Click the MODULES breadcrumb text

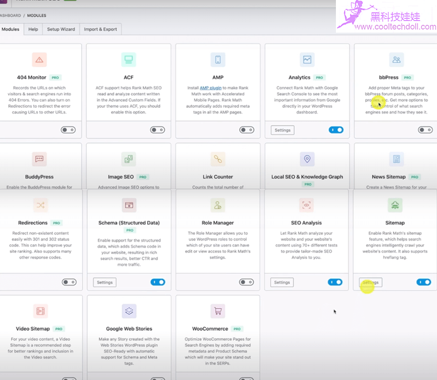(x=37, y=15)
